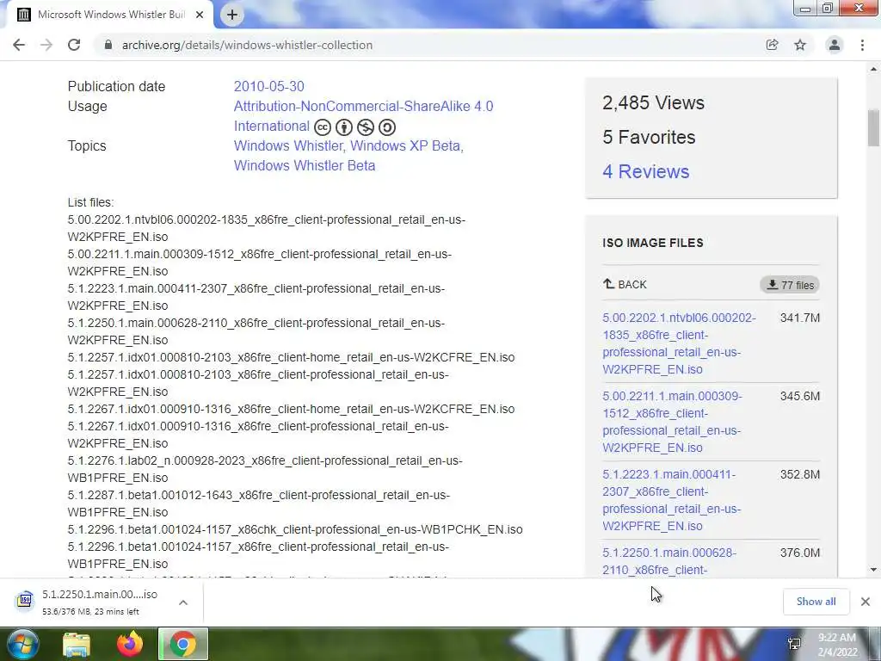
Task: Click the Topics label
Action: point(87,145)
